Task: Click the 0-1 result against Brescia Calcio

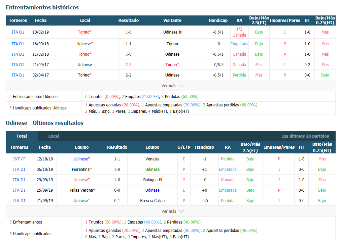Action: [x=117, y=201]
